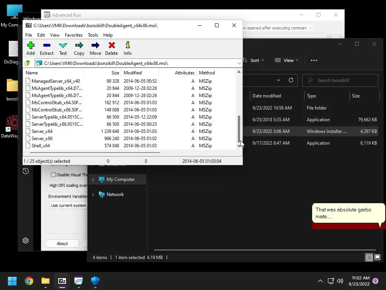
Task: Open Windows Security shield on taskbar
Action: 95,281
